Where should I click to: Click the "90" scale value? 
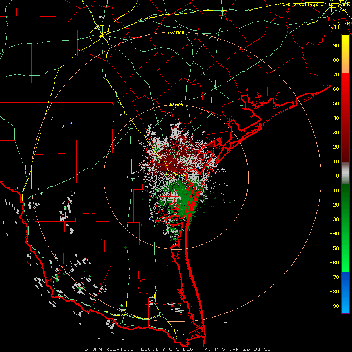[336, 46]
